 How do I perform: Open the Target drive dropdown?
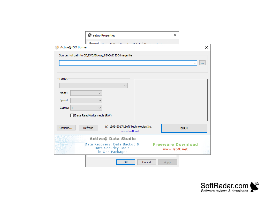[x=93, y=86]
